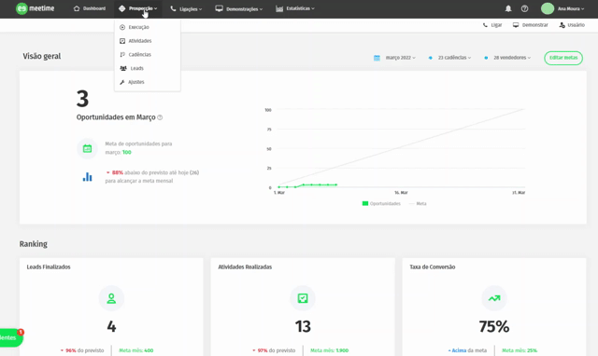Click the Ranking heading

[34, 244]
